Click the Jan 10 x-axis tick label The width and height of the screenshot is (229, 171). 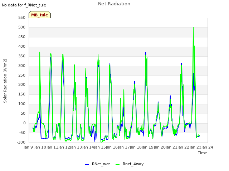point(40,147)
